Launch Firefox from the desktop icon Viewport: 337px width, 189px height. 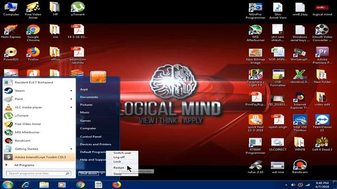(x=33, y=54)
